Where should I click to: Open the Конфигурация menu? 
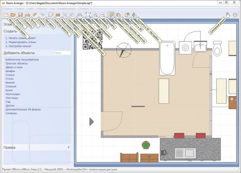click(x=67, y=9)
